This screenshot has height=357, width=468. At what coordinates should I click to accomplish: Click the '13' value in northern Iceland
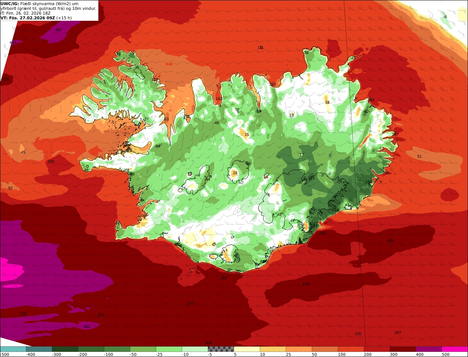291,115
